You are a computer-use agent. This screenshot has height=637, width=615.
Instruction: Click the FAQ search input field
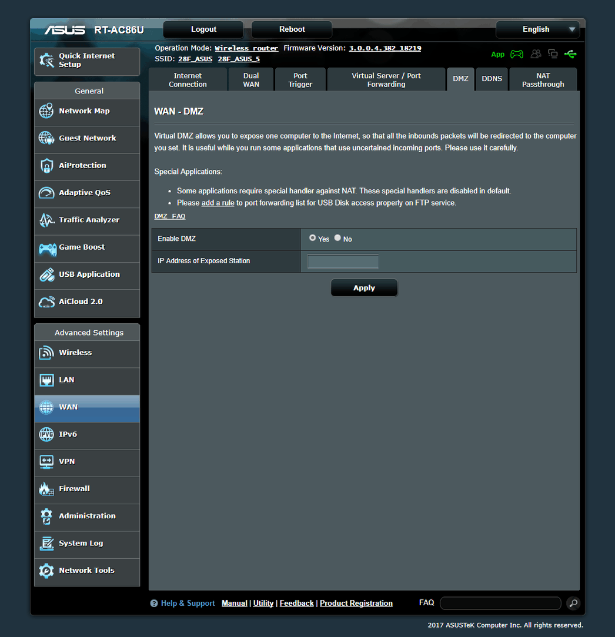point(500,604)
